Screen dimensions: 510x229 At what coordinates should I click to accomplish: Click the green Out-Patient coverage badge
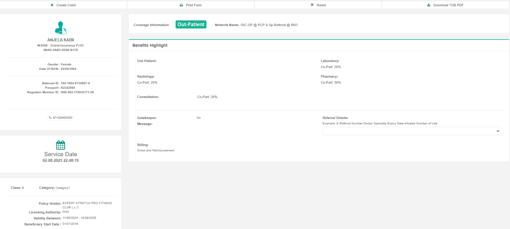(191, 25)
